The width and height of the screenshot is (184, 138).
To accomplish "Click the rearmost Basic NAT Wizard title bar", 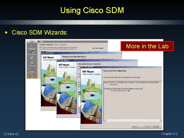I will click(x=81, y=53).
